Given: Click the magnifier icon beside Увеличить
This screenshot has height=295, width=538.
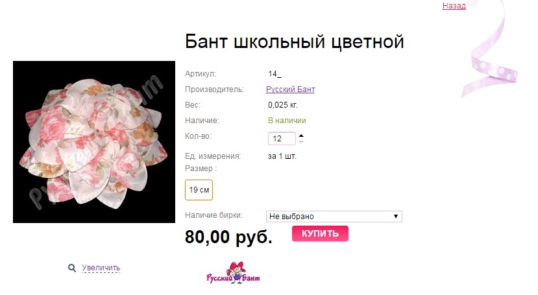Looking at the screenshot, I should 71,268.
